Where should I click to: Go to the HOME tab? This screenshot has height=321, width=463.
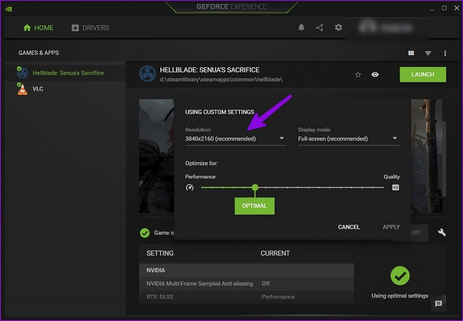[38, 28]
